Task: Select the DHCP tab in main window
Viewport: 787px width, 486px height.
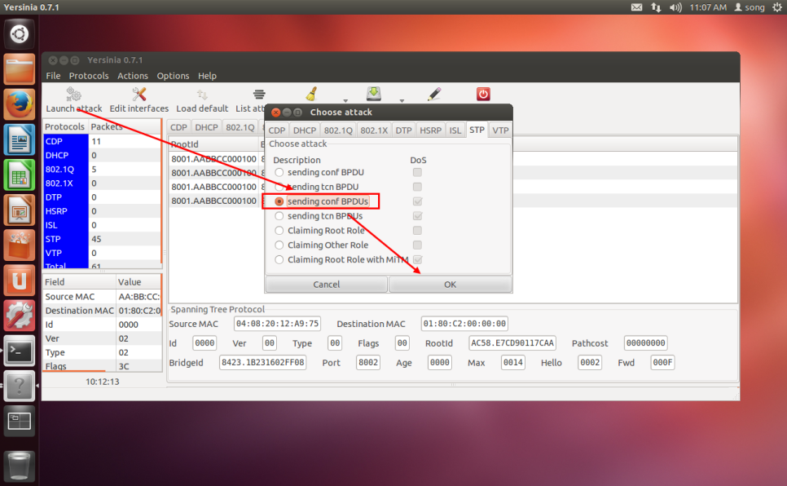Action: (206, 127)
